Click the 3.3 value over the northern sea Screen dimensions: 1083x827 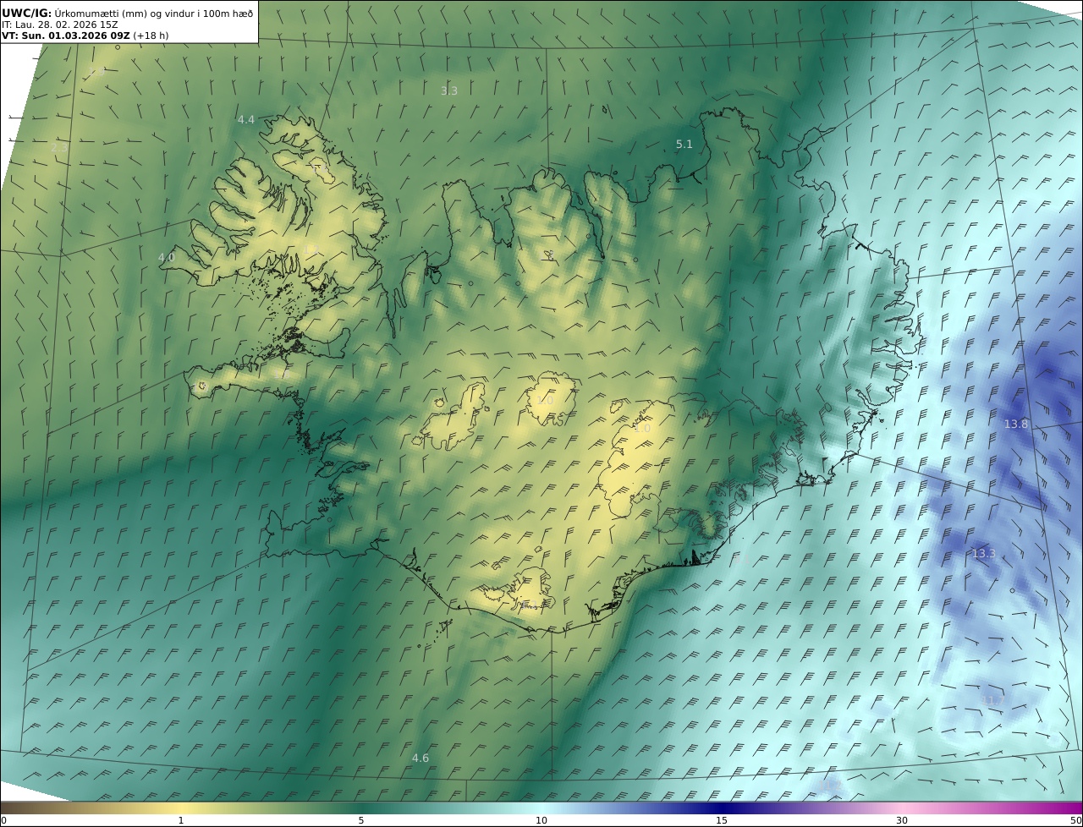pyautogui.click(x=449, y=90)
